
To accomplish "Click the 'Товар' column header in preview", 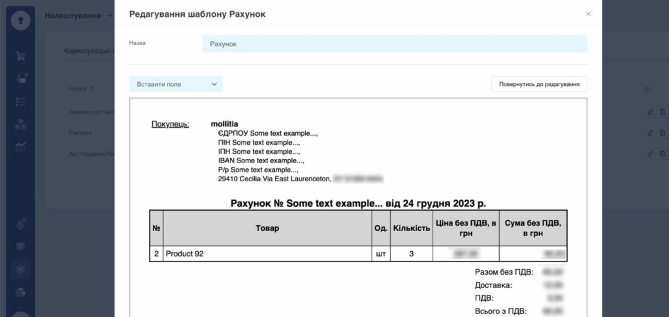I will [267, 228].
